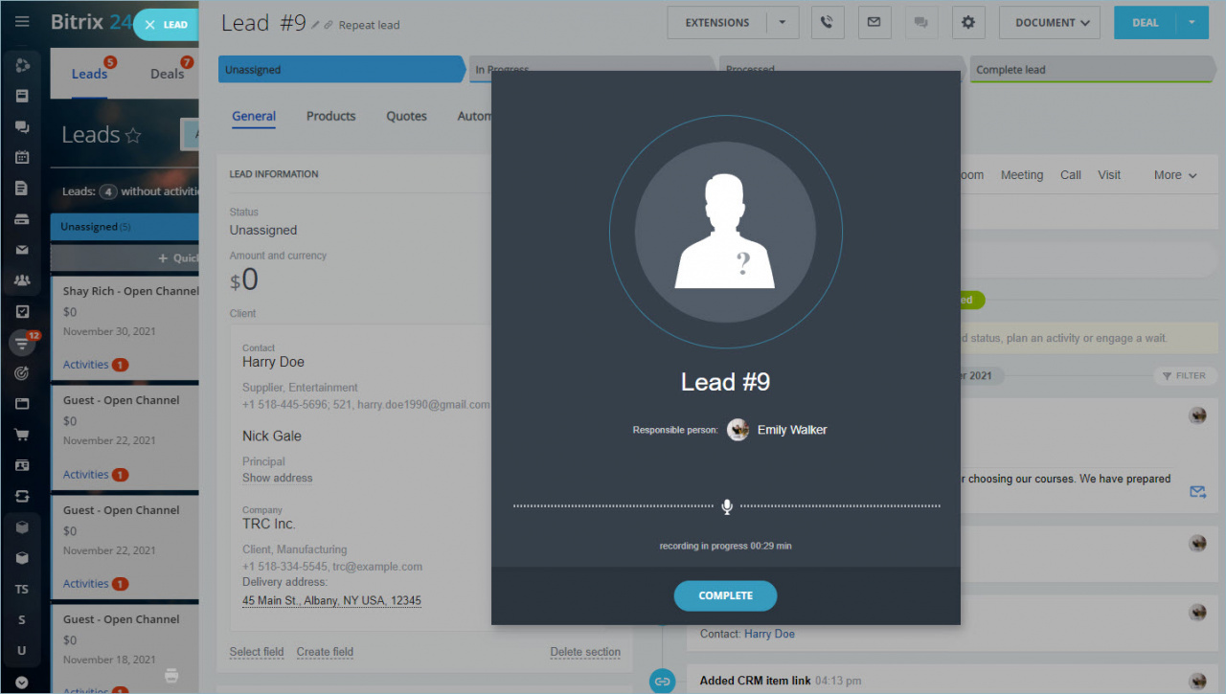Open the workgroups people icon in left sidebar
This screenshot has height=694, width=1226.
[22, 280]
